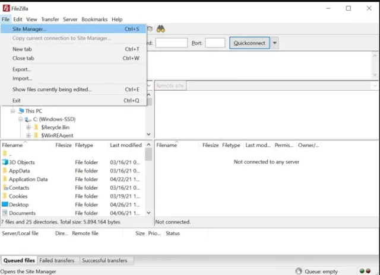Click the 3D Objects folder icon
The width and height of the screenshot is (380, 275).
point(5,162)
